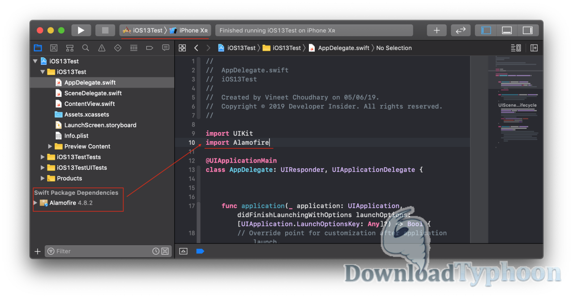Click '@UIApplicationMain' attribute text

[x=241, y=160]
